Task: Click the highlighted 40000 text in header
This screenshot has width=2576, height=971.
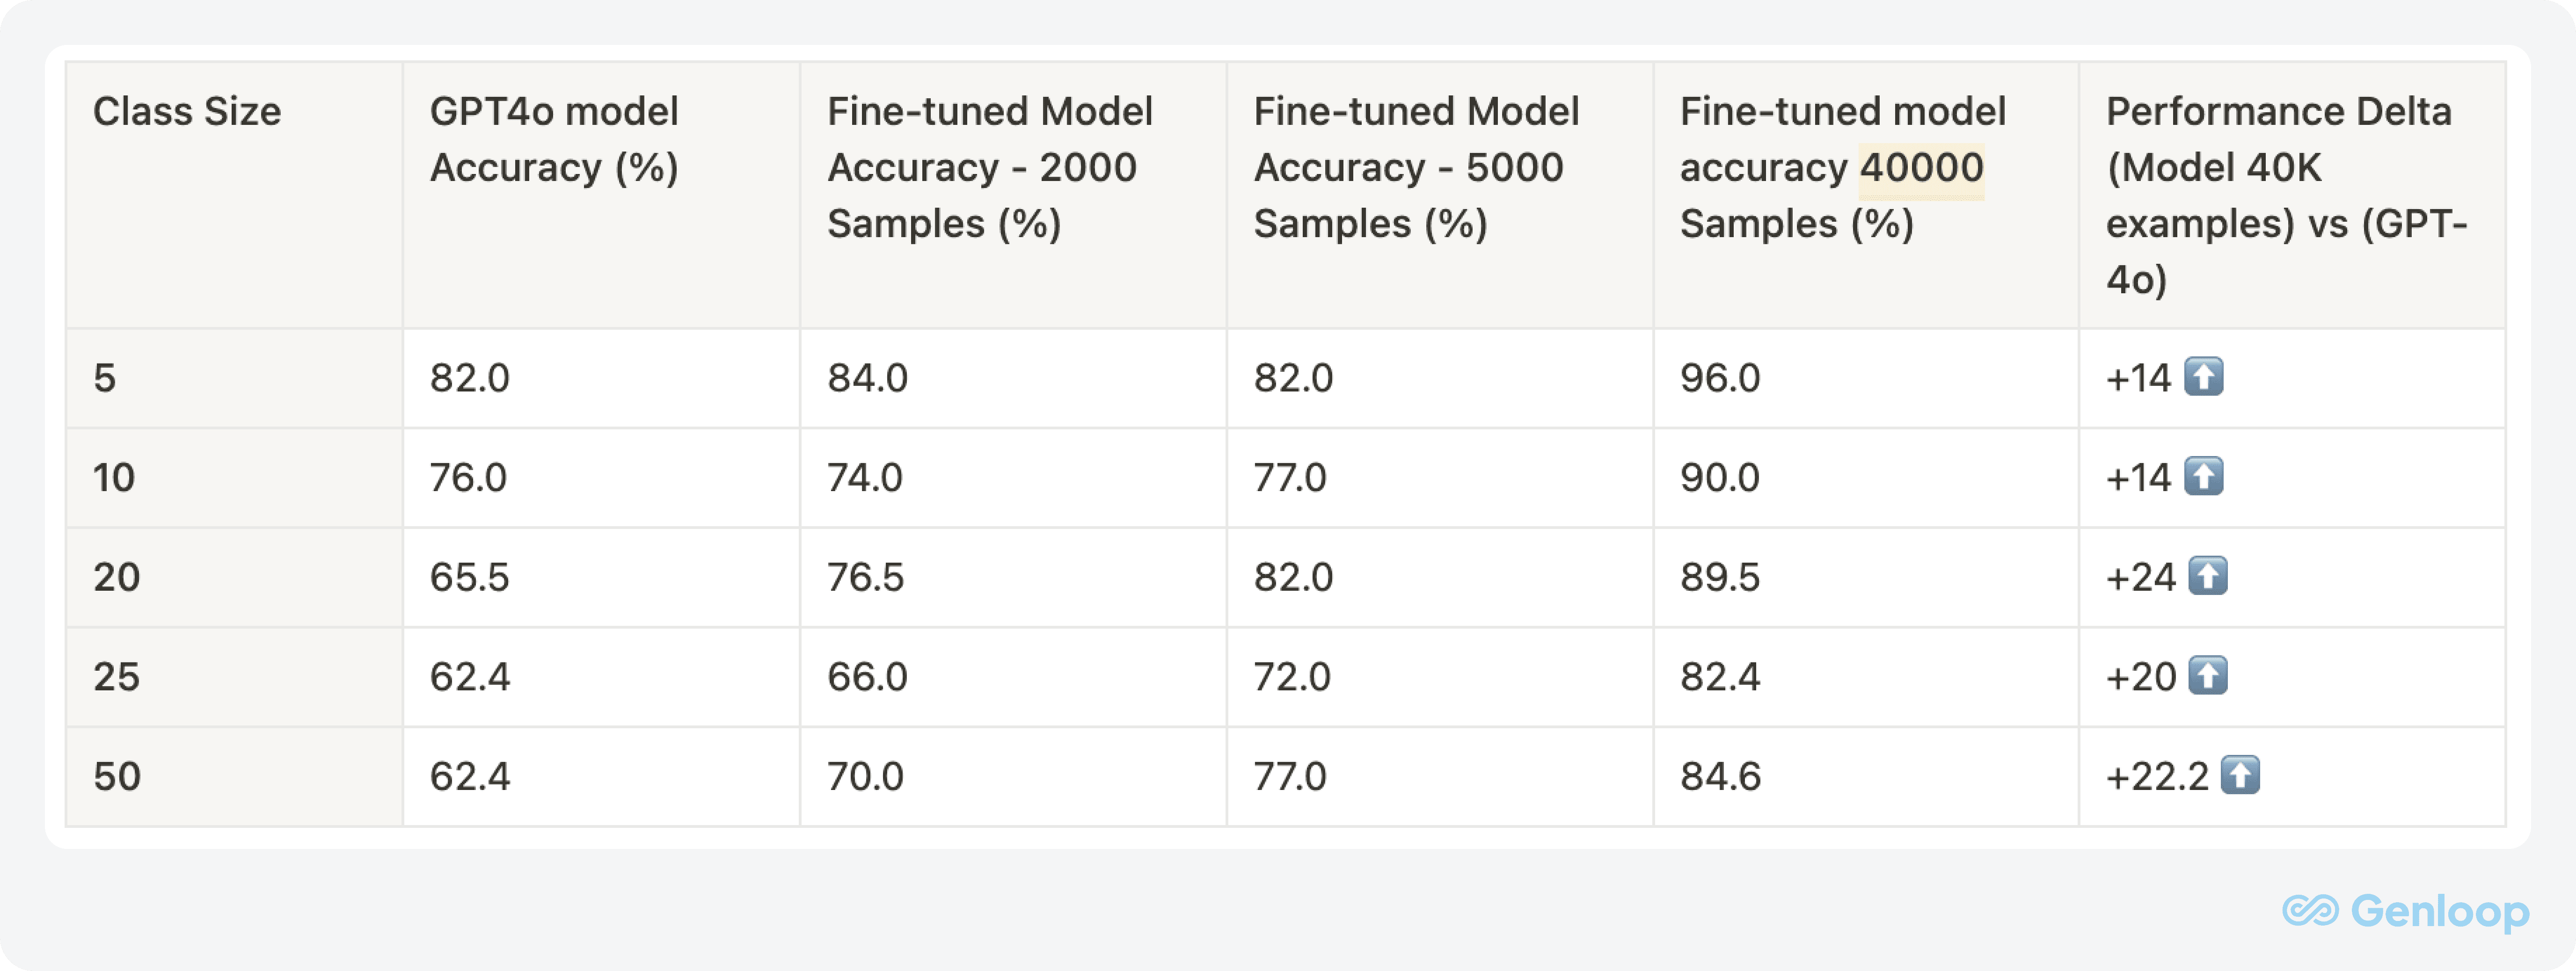Action: 1921,168
